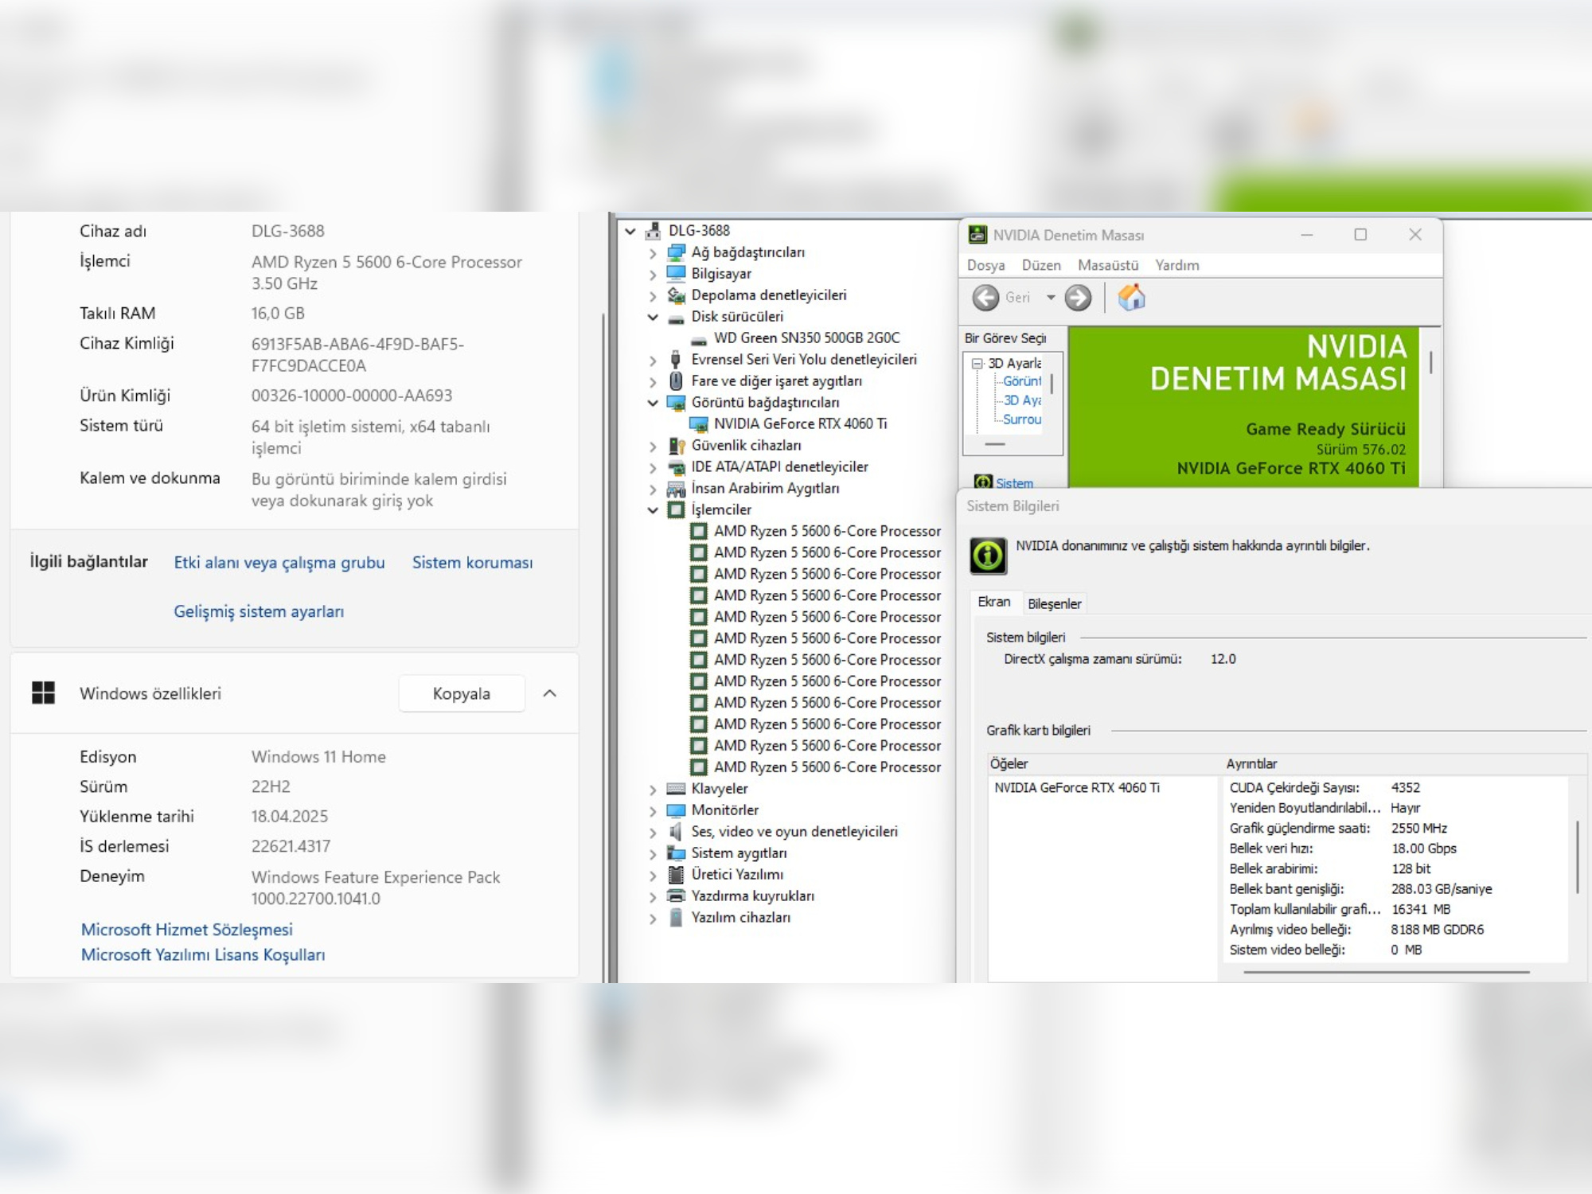Switch to the Ekran tab

tap(994, 602)
